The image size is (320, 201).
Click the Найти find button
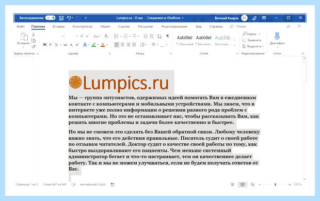coord(249,34)
